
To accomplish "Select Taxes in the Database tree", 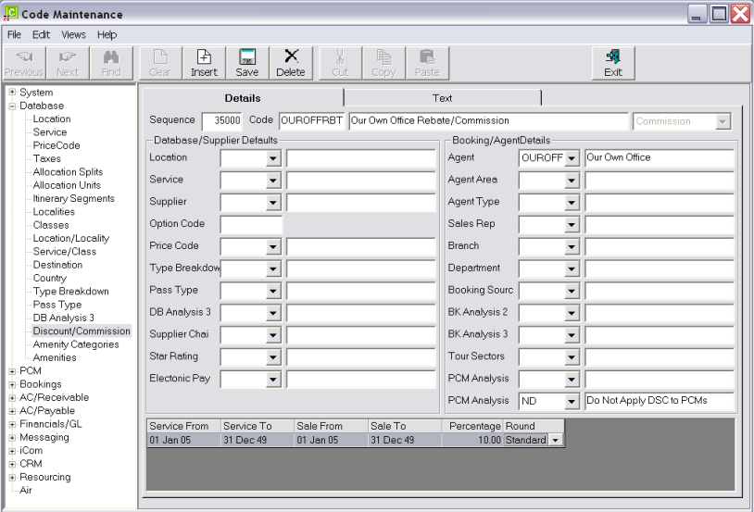I will pos(49,159).
